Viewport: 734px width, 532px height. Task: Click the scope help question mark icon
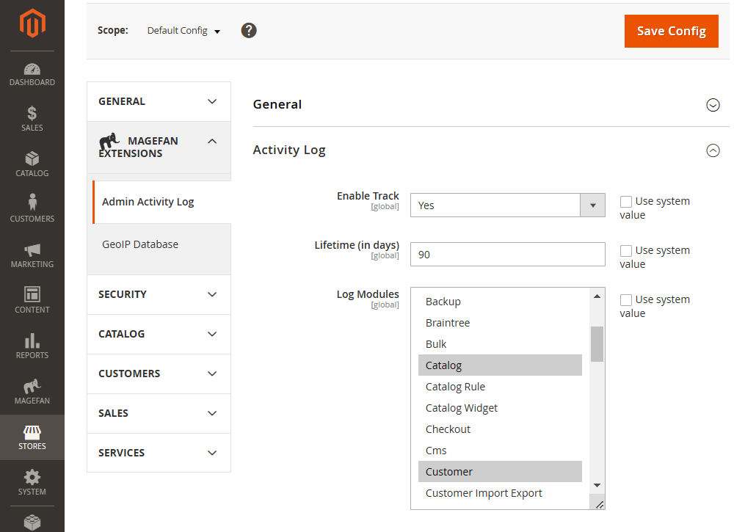pyautogui.click(x=249, y=30)
